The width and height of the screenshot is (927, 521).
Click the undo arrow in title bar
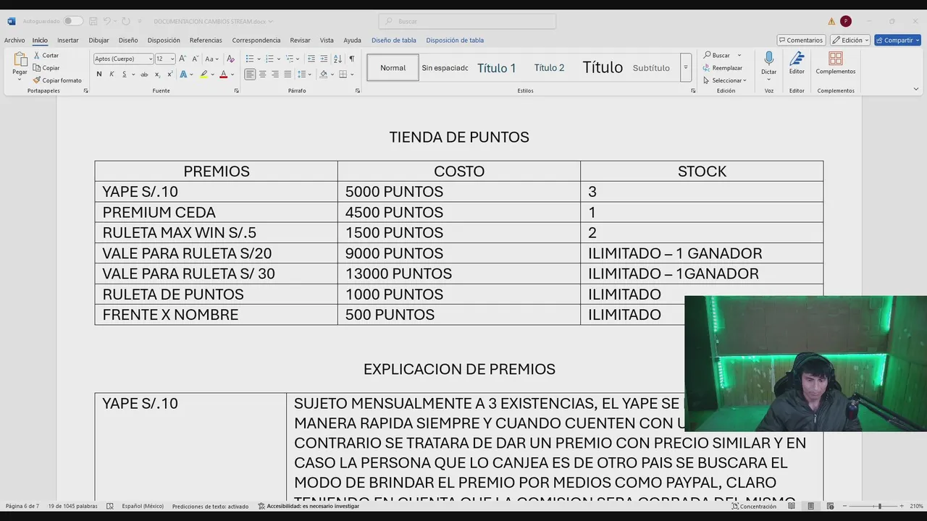107,21
